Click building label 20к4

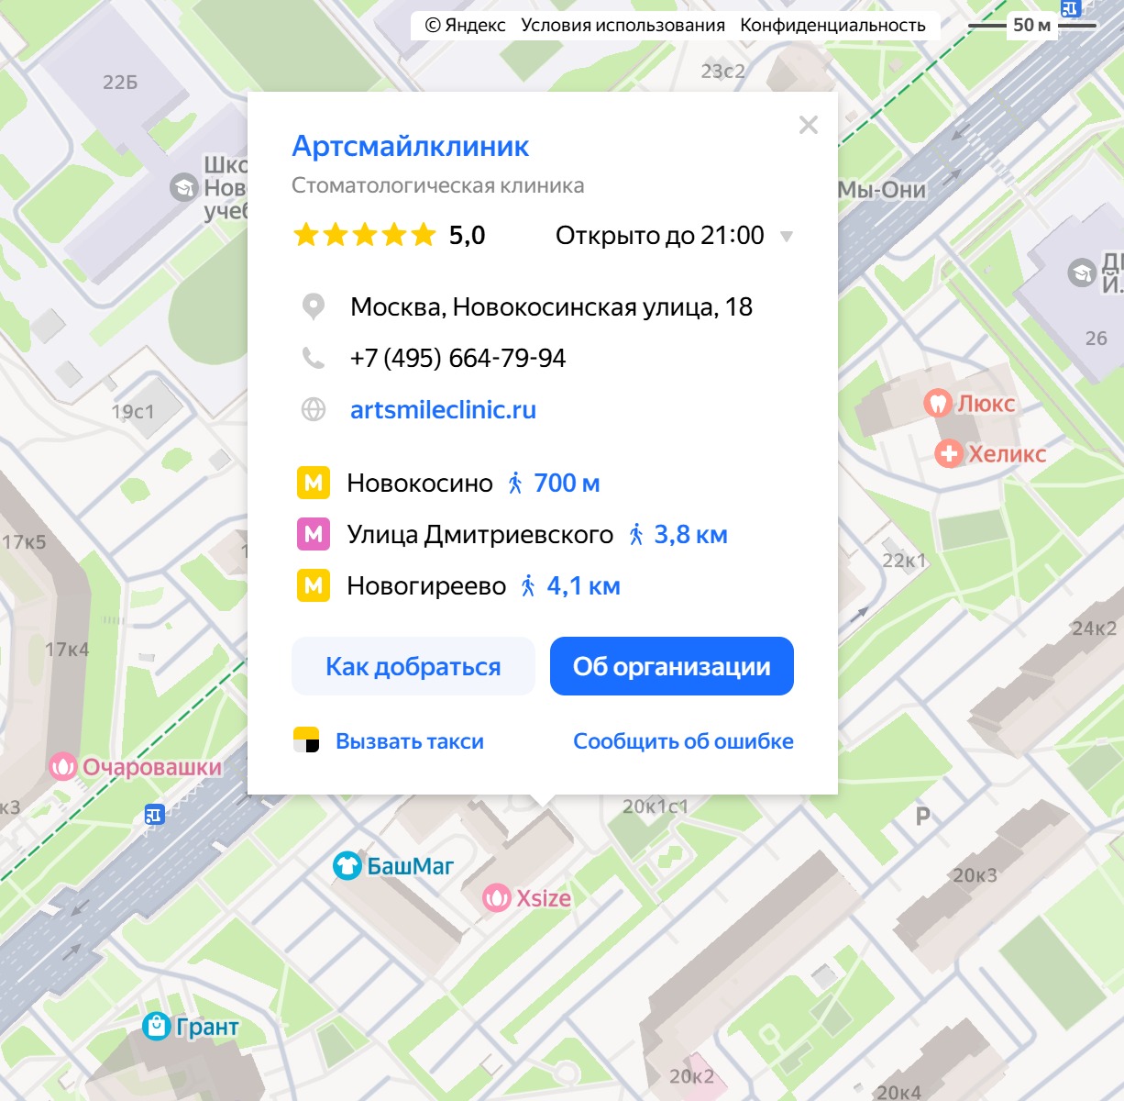[898, 1092]
